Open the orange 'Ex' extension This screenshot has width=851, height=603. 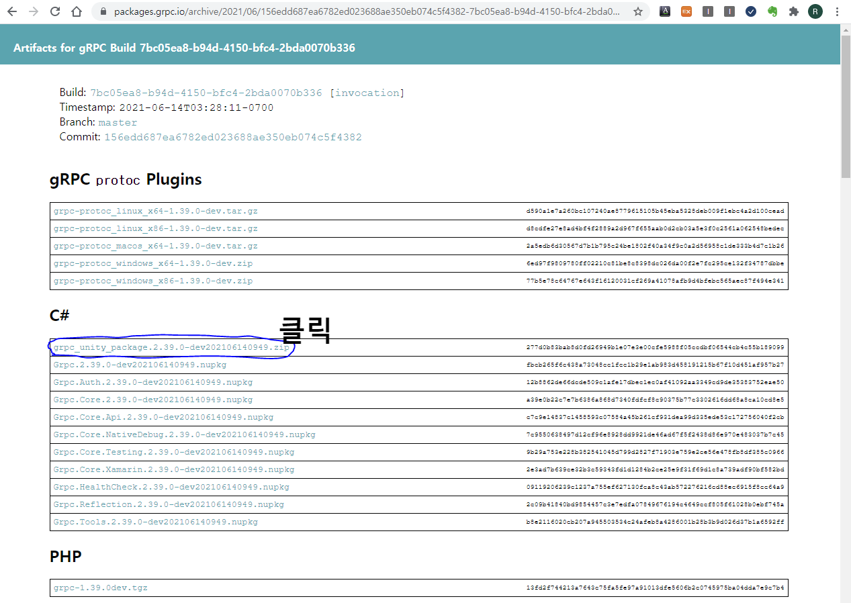pos(686,11)
